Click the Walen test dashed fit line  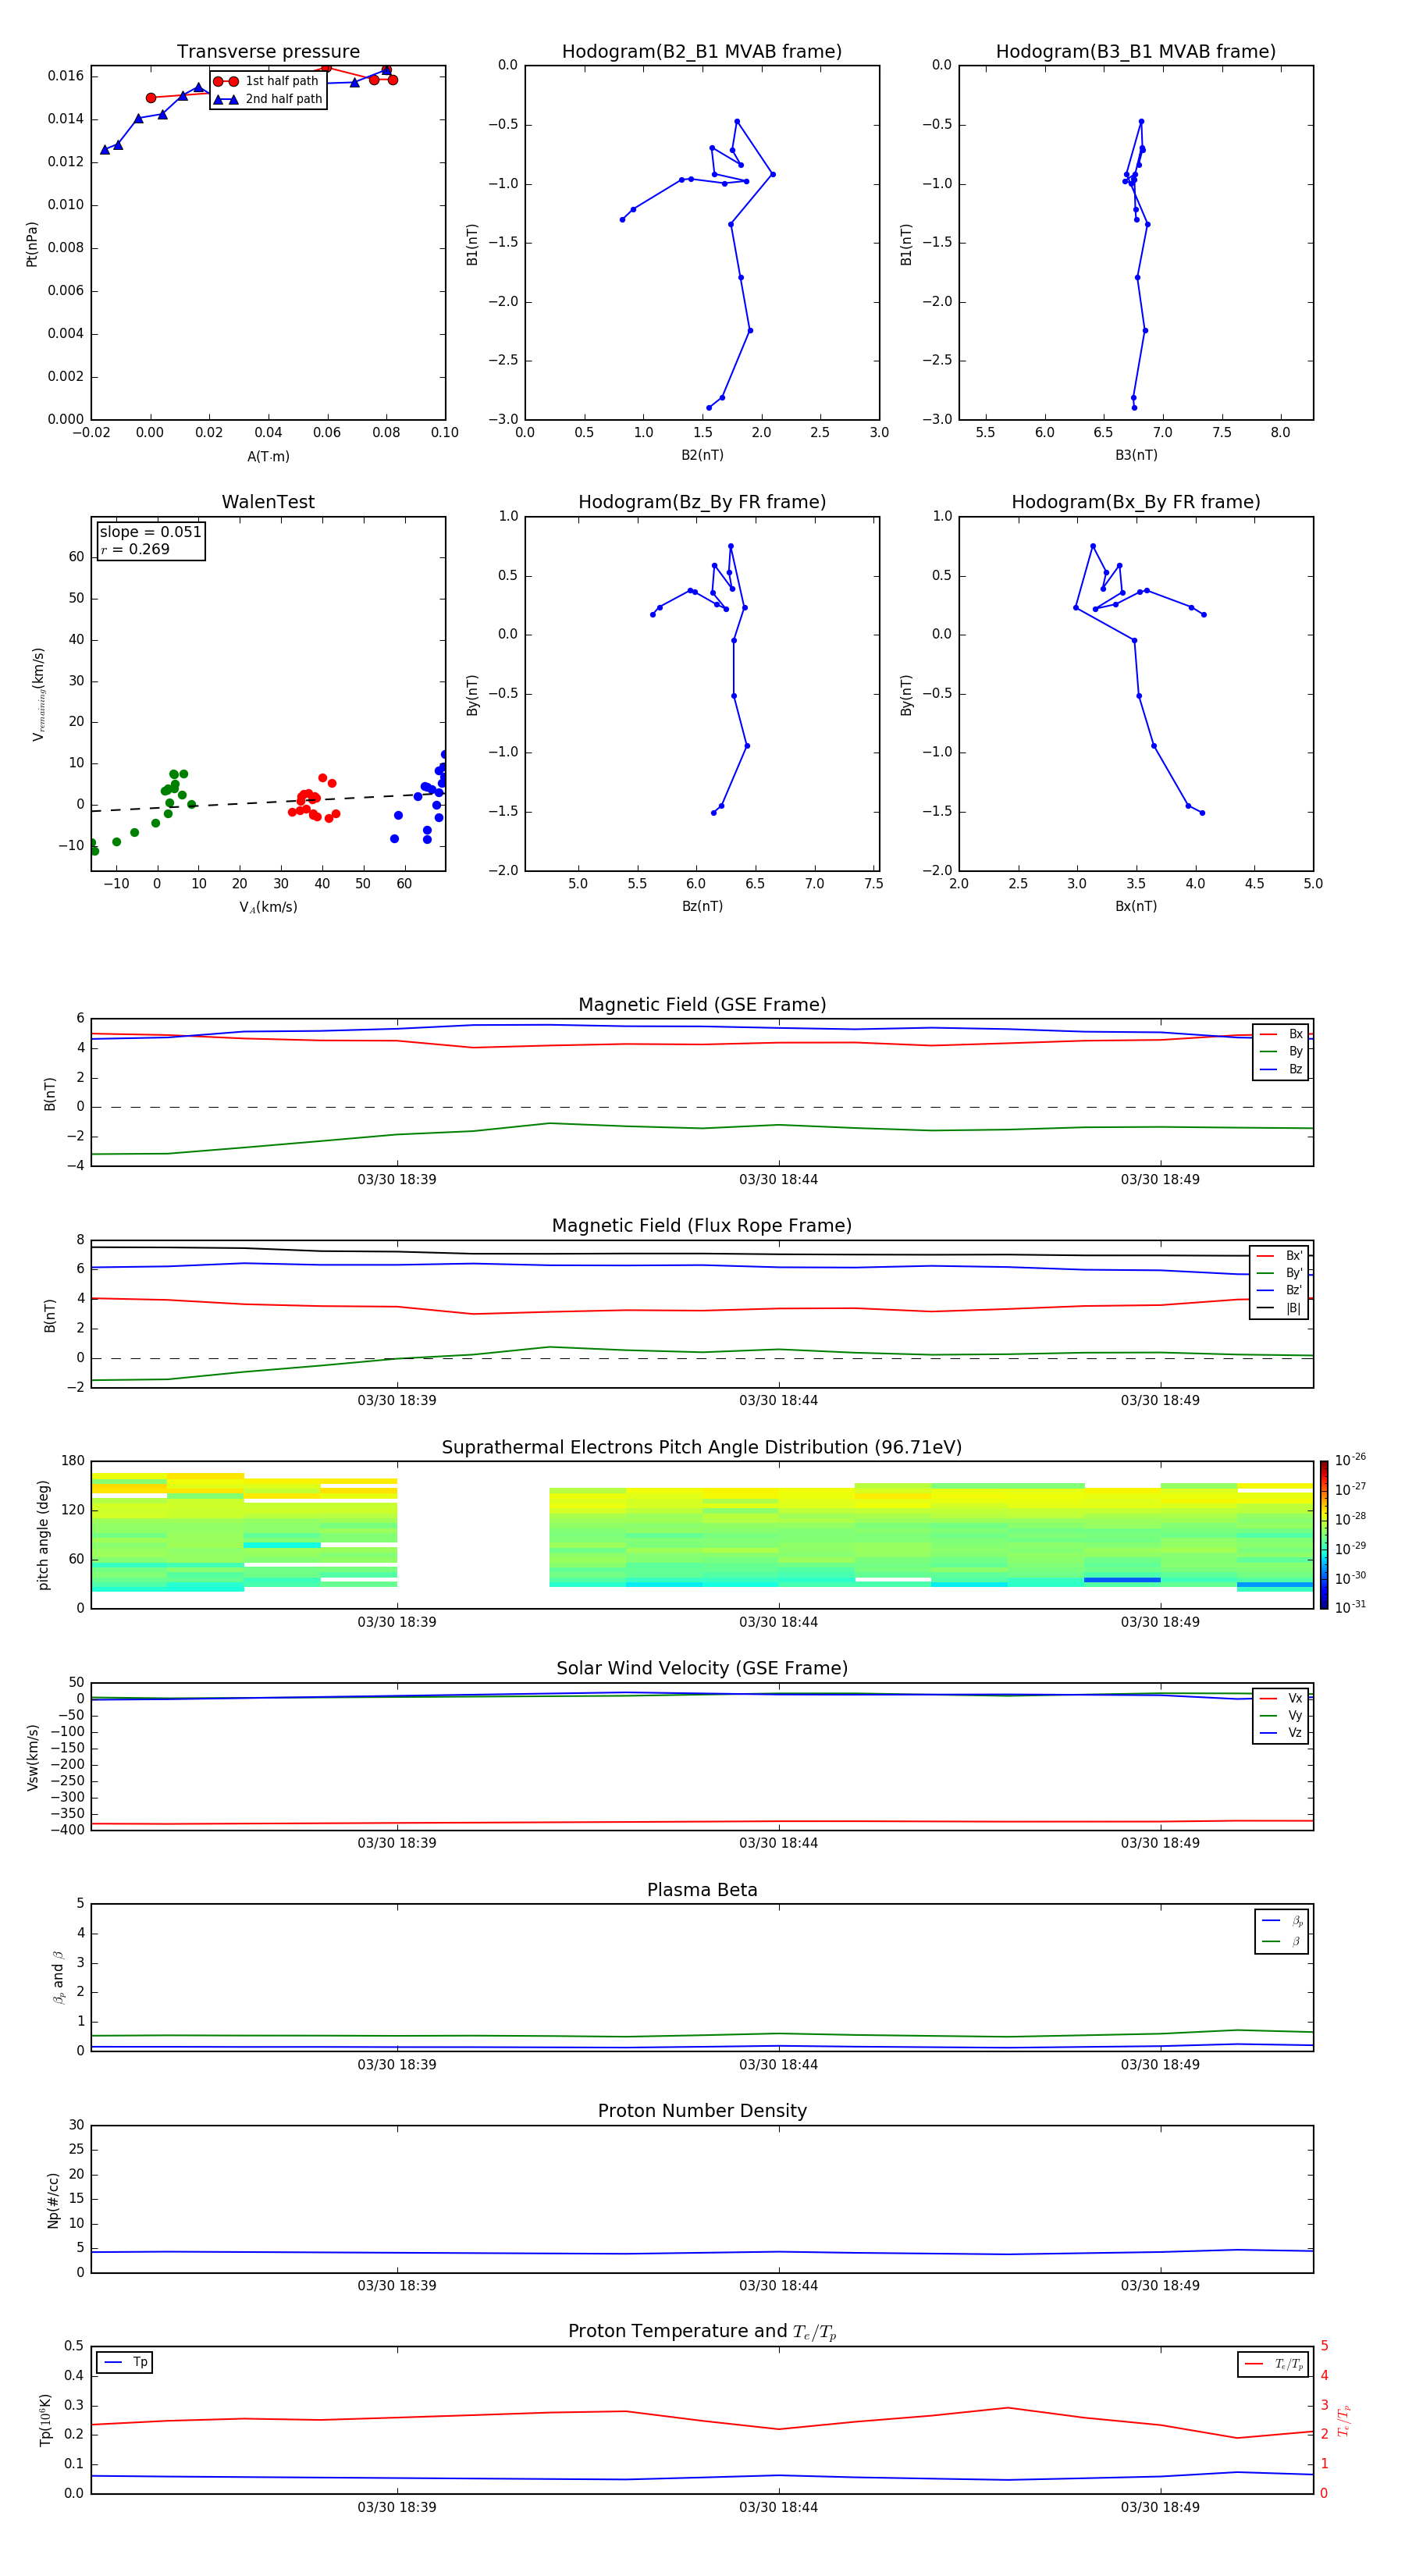(x=268, y=802)
